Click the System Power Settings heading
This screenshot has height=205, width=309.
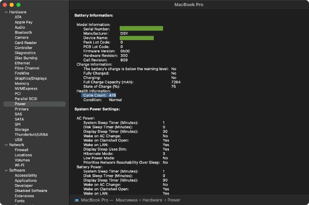(x=97, y=109)
